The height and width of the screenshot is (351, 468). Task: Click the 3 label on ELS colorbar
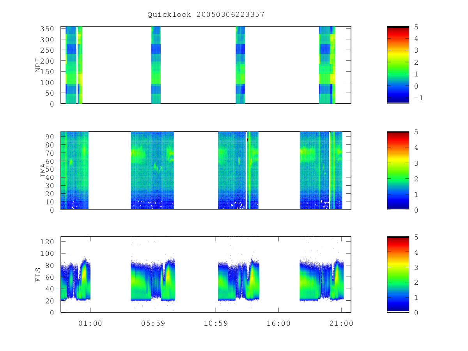416,267
